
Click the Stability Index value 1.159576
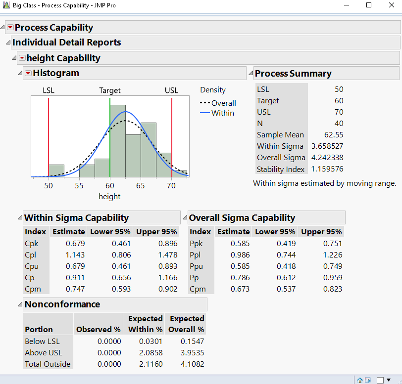click(327, 169)
